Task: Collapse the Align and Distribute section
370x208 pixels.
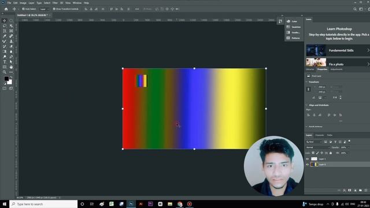Action: (x=307, y=105)
